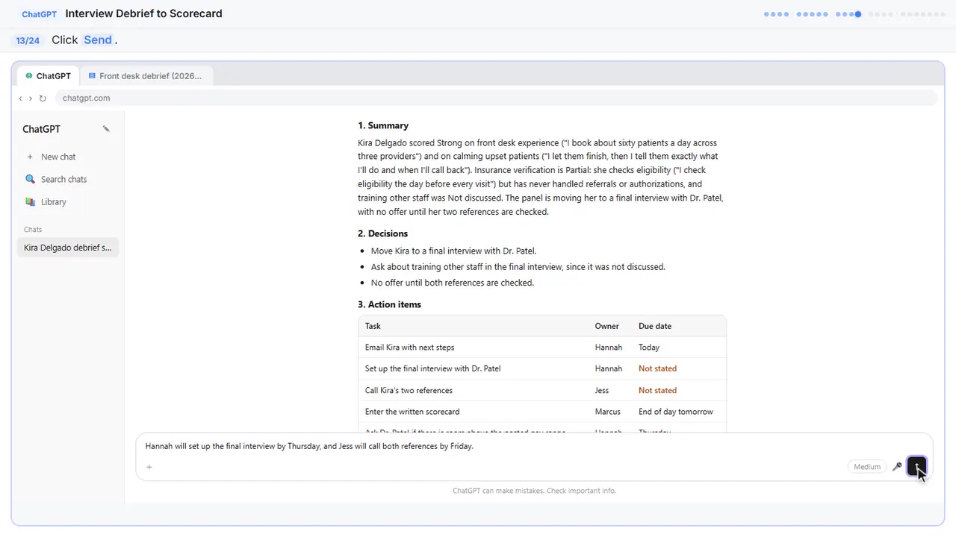Reload the page with the refresh icon
The width and height of the screenshot is (956, 537).
[x=43, y=98]
